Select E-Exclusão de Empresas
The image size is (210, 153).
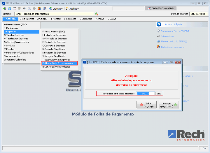coord(60,42)
